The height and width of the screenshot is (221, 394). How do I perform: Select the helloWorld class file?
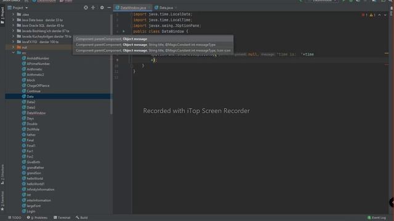(33, 179)
